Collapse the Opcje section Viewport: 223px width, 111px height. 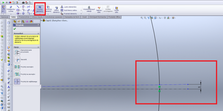click(x=38, y=47)
